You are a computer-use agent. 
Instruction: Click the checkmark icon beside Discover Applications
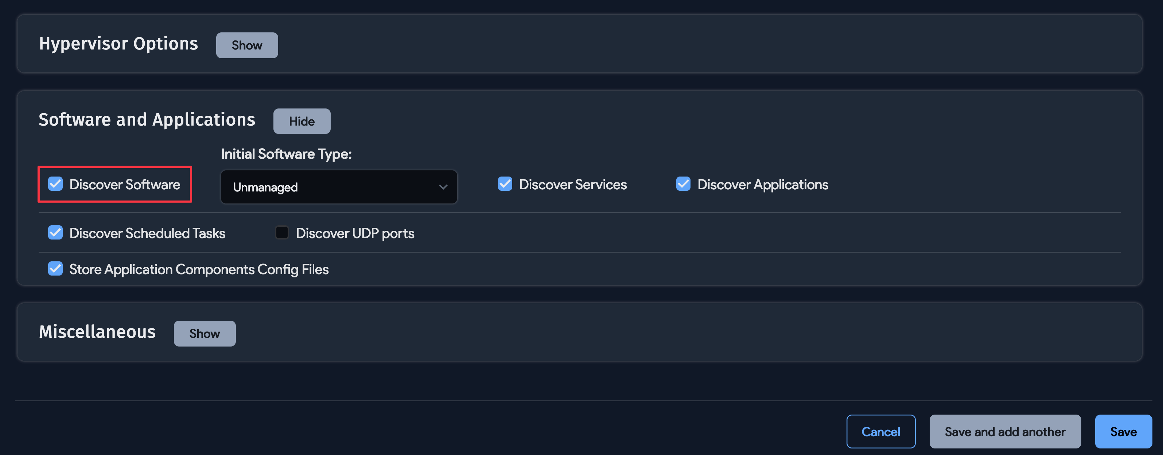click(683, 184)
